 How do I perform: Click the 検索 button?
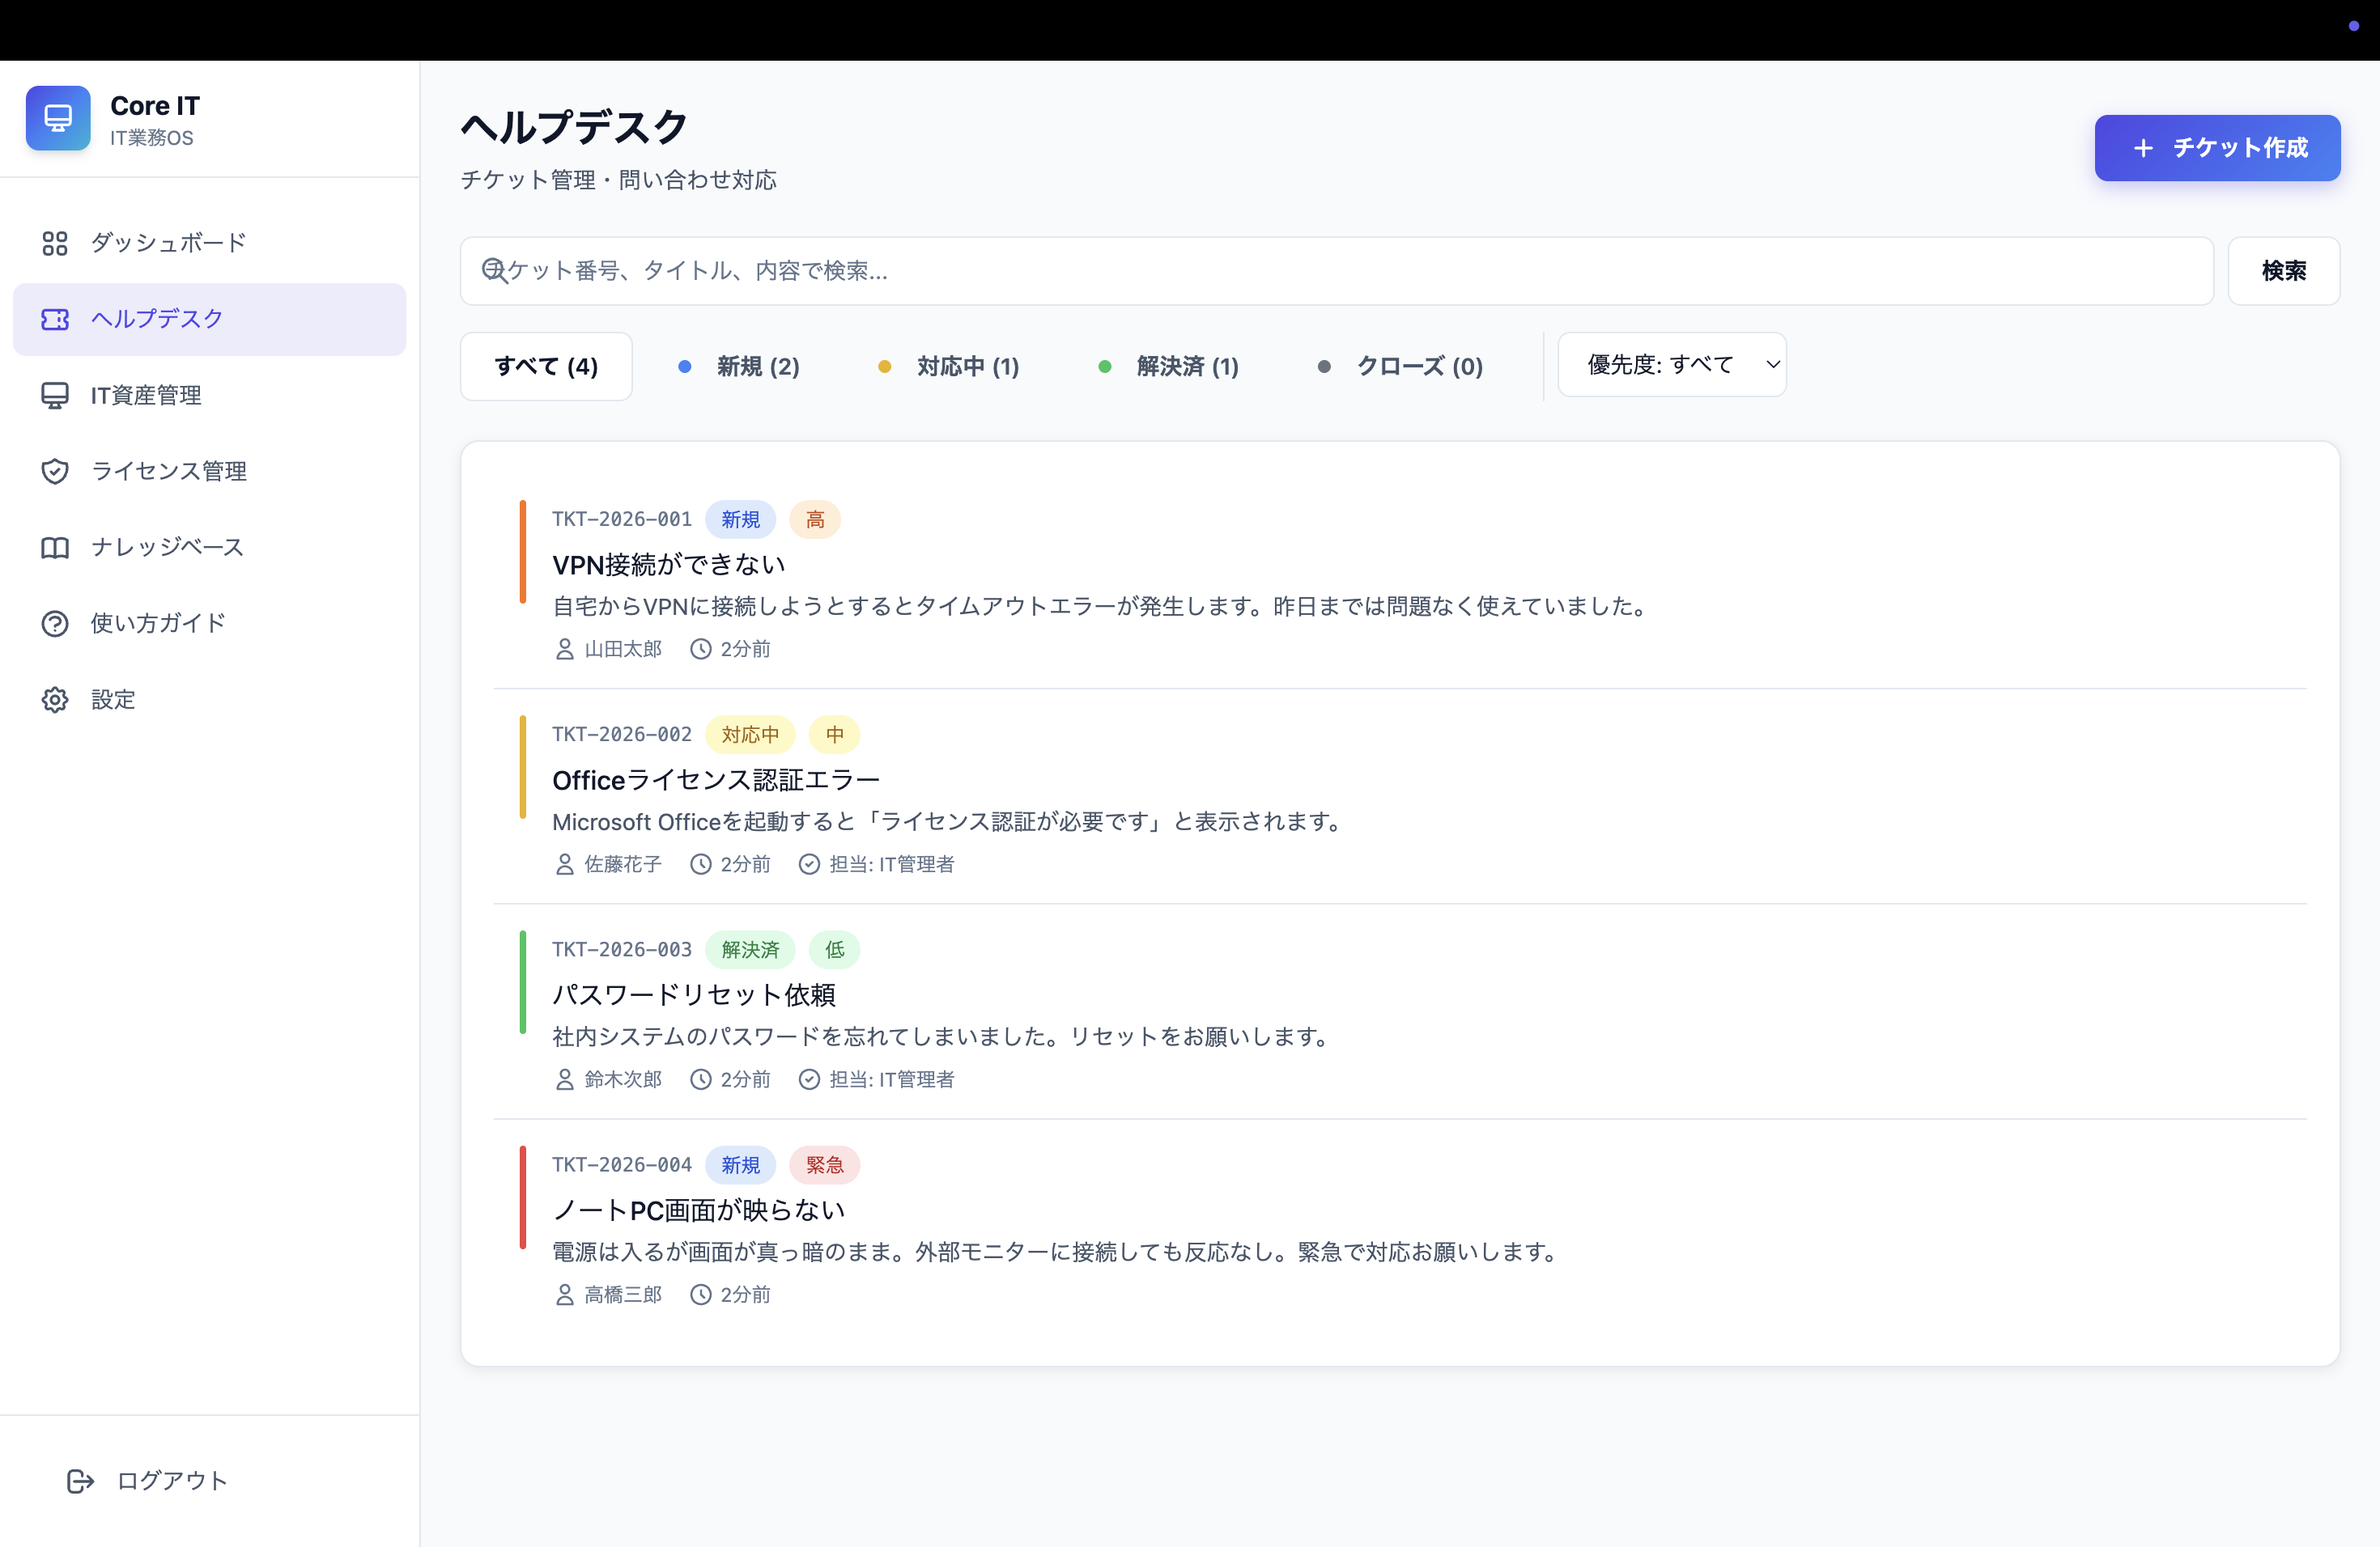(2283, 271)
